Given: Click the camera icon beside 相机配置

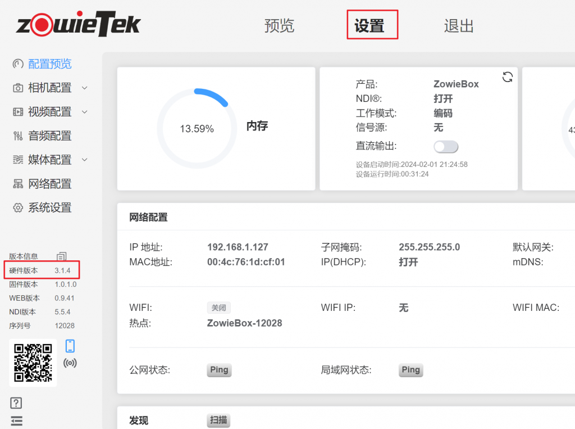Looking at the screenshot, I should coord(18,88).
